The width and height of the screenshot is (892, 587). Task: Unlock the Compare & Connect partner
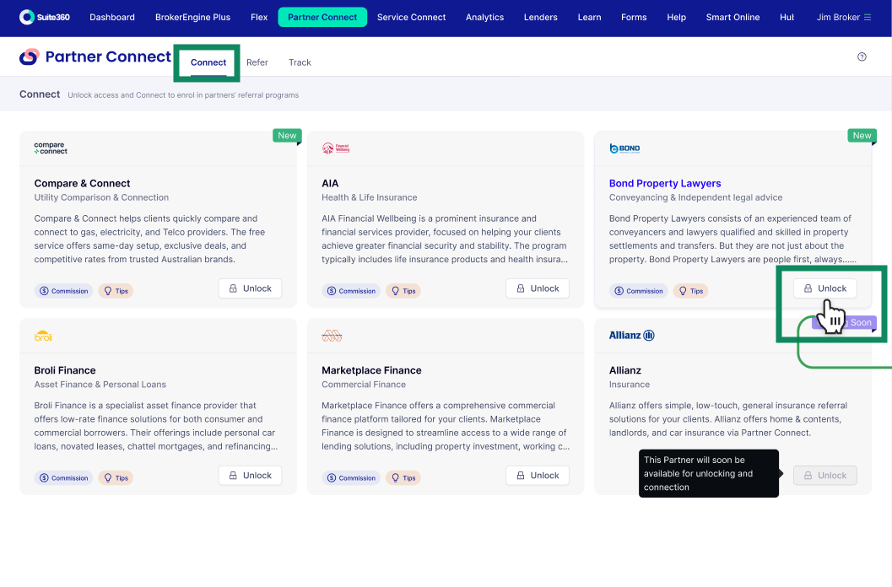tap(251, 288)
